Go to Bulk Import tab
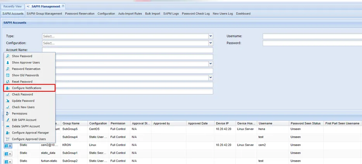 pos(152,14)
